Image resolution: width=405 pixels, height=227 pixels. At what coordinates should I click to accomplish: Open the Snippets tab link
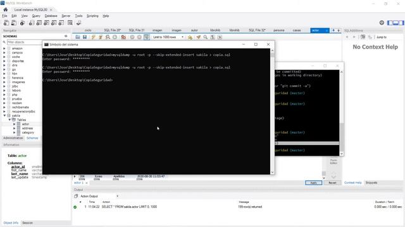(x=371, y=183)
